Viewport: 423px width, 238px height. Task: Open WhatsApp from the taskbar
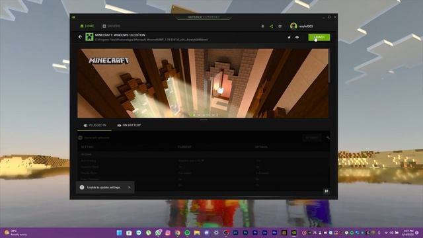159,233
